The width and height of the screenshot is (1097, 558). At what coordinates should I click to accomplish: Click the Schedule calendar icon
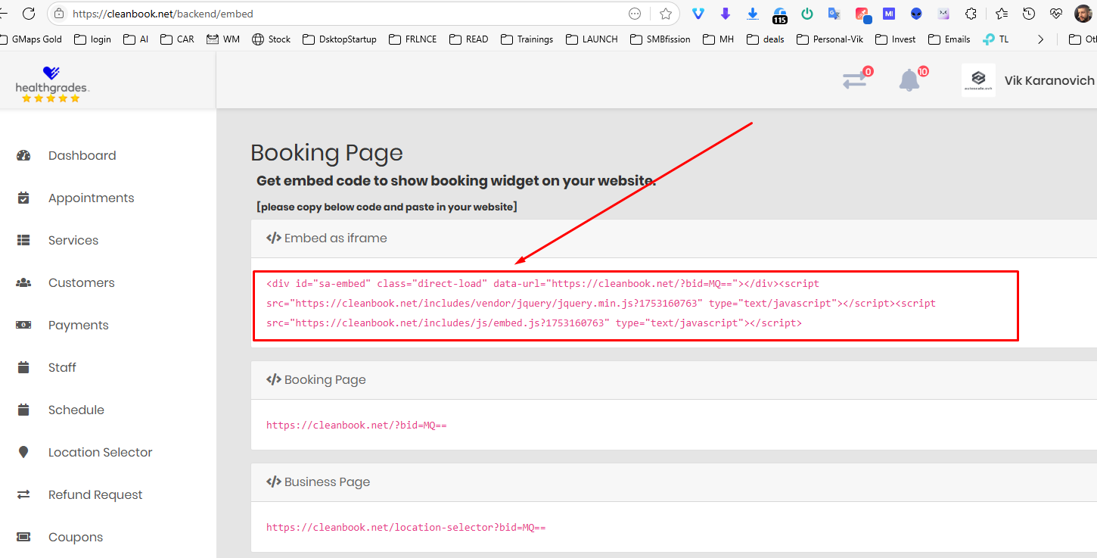tap(23, 410)
